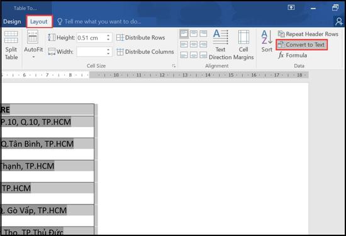Increase row Height with up stepper
Image resolution: width=346 pixels, height=236 pixels.
click(x=108, y=35)
